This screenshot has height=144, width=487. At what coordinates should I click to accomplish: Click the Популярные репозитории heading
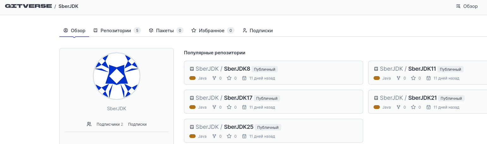215,53
